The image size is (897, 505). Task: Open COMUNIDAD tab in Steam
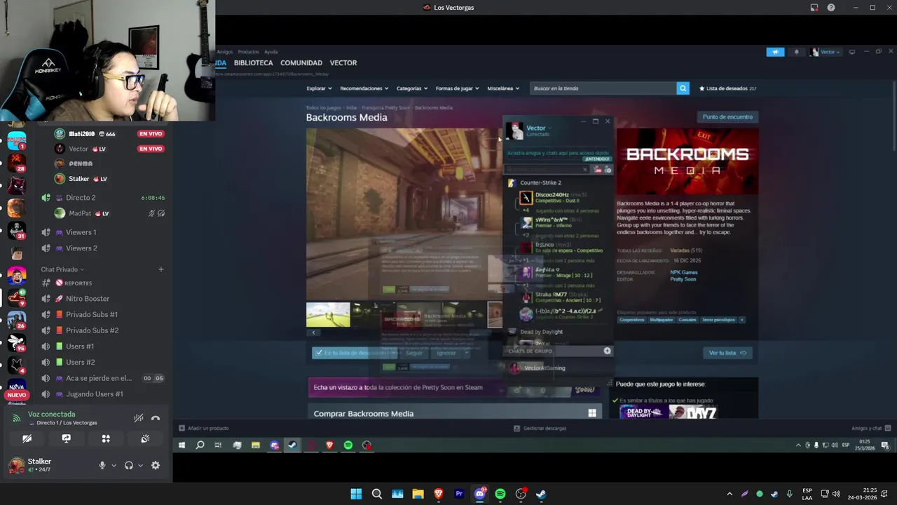[x=301, y=63]
